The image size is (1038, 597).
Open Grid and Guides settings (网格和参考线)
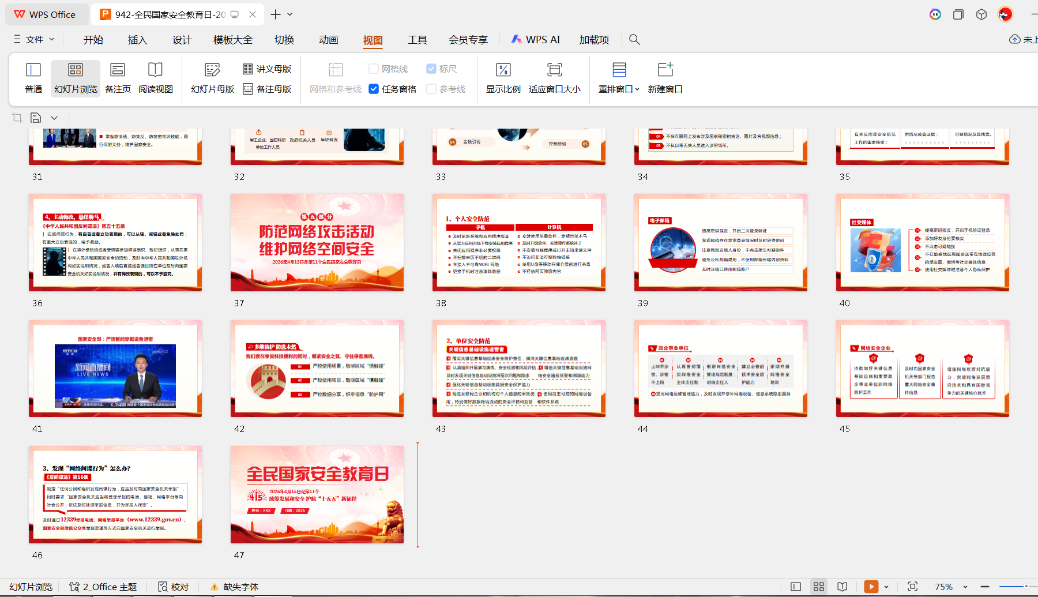(x=336, y=78)
